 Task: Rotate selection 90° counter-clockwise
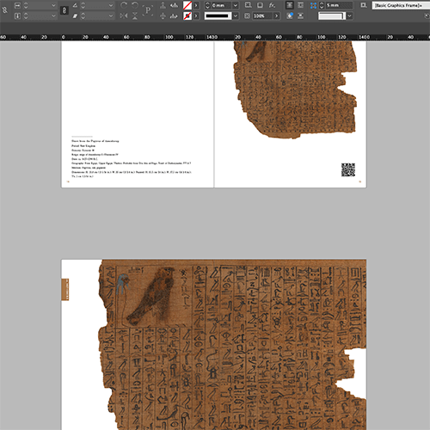(x=135, y=5)
